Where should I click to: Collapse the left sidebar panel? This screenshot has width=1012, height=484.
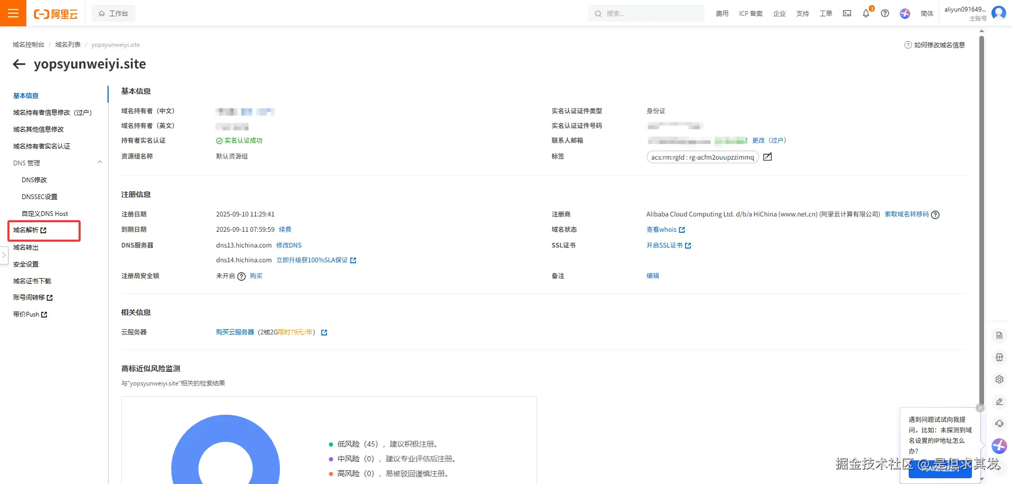tap(4, 255)
